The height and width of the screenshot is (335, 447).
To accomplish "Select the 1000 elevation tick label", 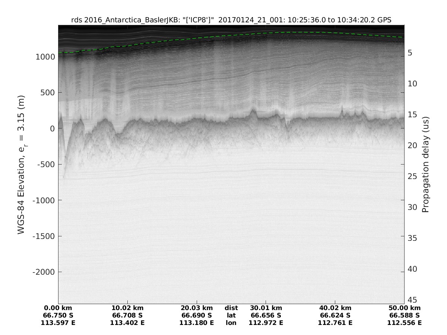I will 46,57.
